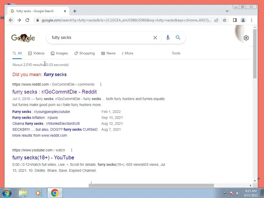Select the All results tab
The height and width of the screenshot is (198, 264).
[x=17, y=53]
